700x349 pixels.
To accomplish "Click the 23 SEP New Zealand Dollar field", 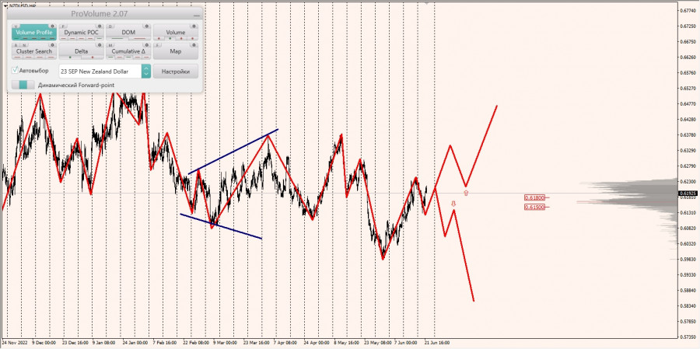I will (x=100, y=71).
